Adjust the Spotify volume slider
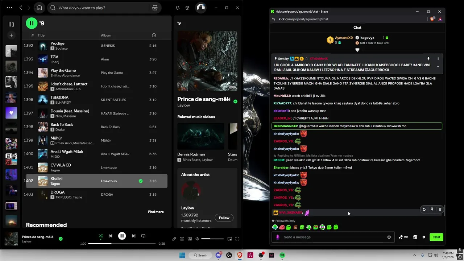 (x=212, y=239)
